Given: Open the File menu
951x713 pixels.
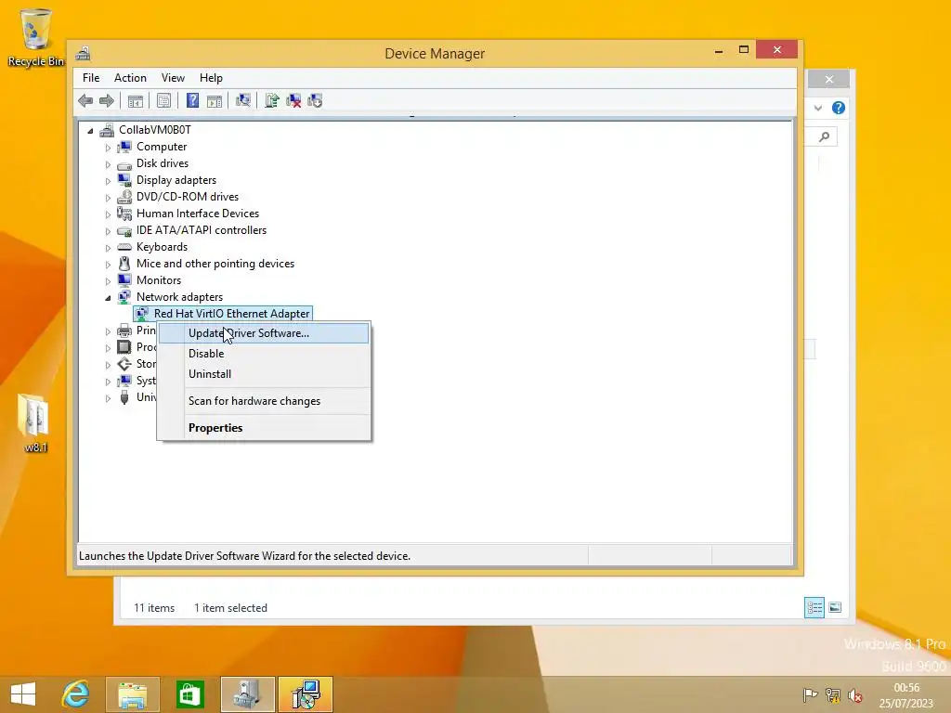Looking at the screenshot, I should (91, 78).
